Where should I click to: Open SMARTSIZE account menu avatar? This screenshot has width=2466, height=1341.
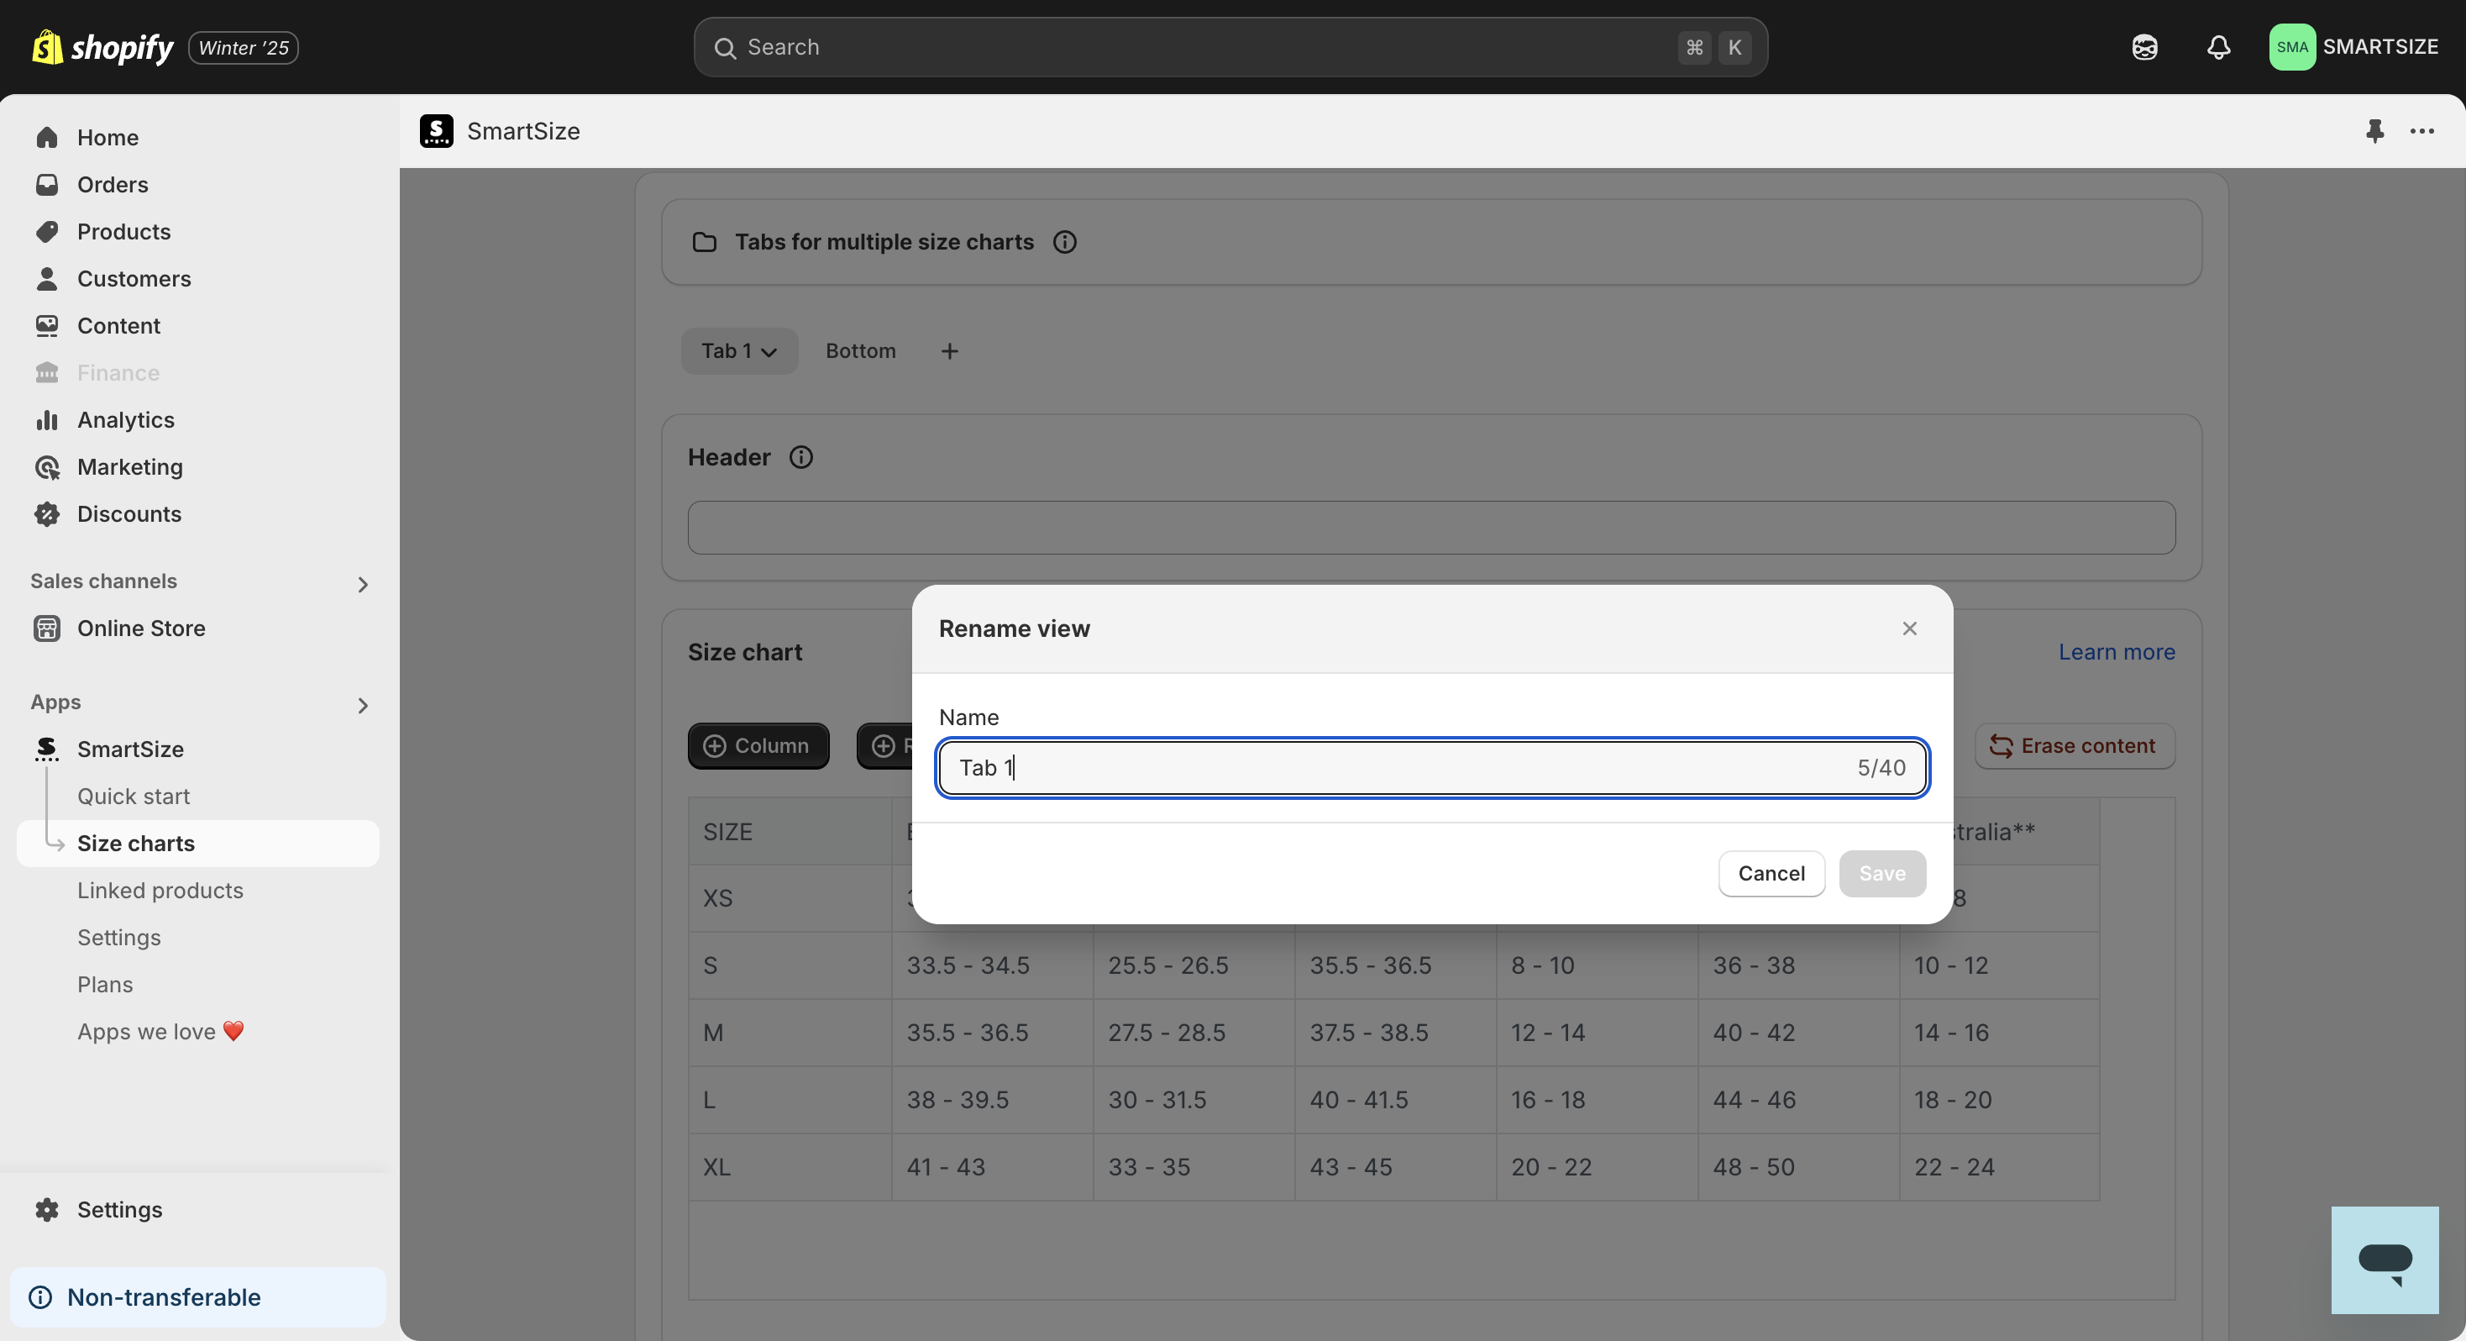pyautogui.click(x=2292, y=47)
